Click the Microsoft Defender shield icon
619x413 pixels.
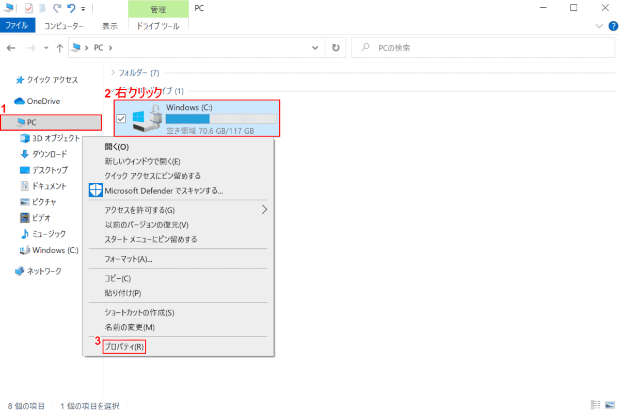pyautogui.click(x=95, y=190)
